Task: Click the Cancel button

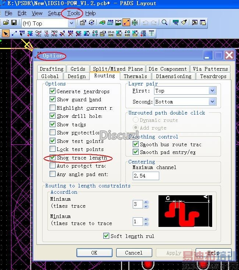Action: click(134, 253)
